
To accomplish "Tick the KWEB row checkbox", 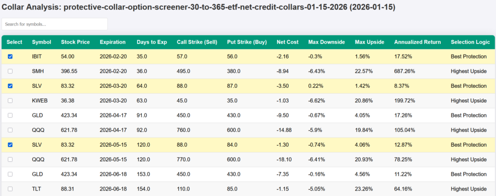I will click(10, 100).
